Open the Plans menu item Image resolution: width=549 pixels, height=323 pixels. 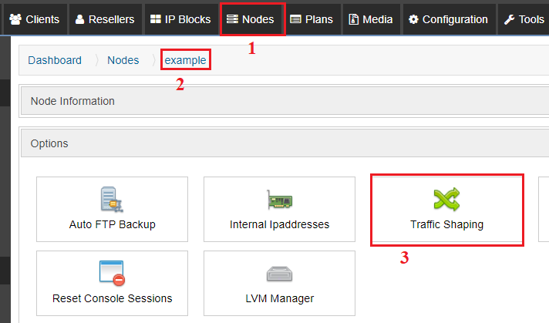[312, 19]
